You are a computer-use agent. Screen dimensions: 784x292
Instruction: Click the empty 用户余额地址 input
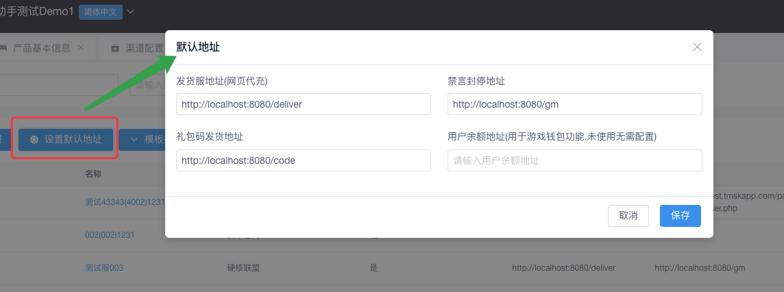(574, 160)
